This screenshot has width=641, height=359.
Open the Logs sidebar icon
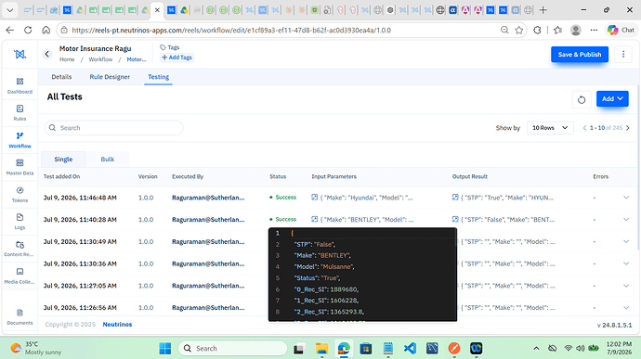20,222
